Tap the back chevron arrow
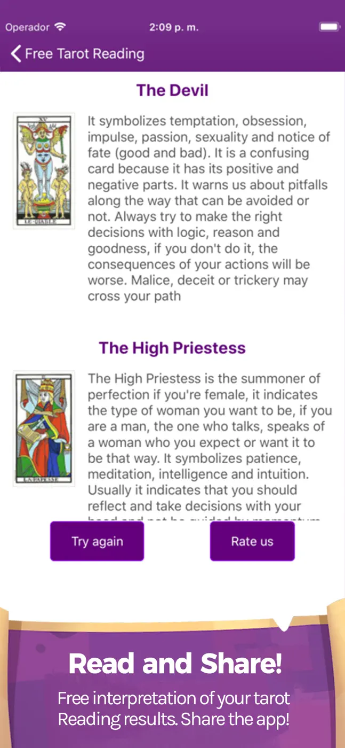This screenshot has width=345, height=748. (16, 54)
